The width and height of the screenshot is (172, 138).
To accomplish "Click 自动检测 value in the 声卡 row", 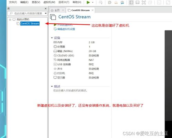I will click(x=94, y=69).
